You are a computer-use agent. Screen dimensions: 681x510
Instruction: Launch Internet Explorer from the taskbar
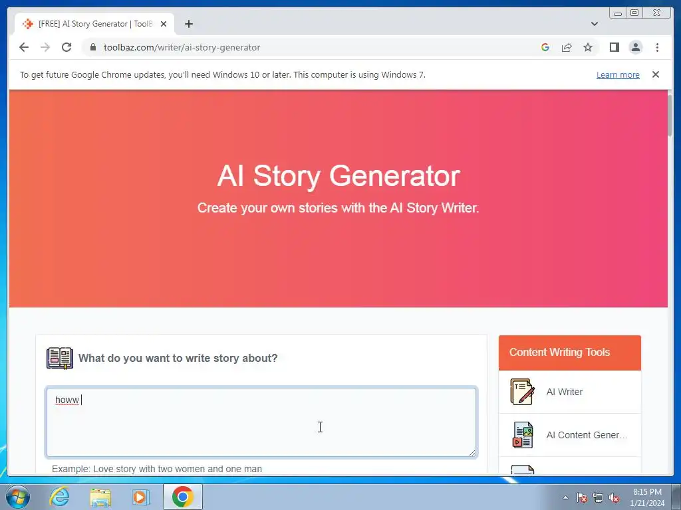59,497
